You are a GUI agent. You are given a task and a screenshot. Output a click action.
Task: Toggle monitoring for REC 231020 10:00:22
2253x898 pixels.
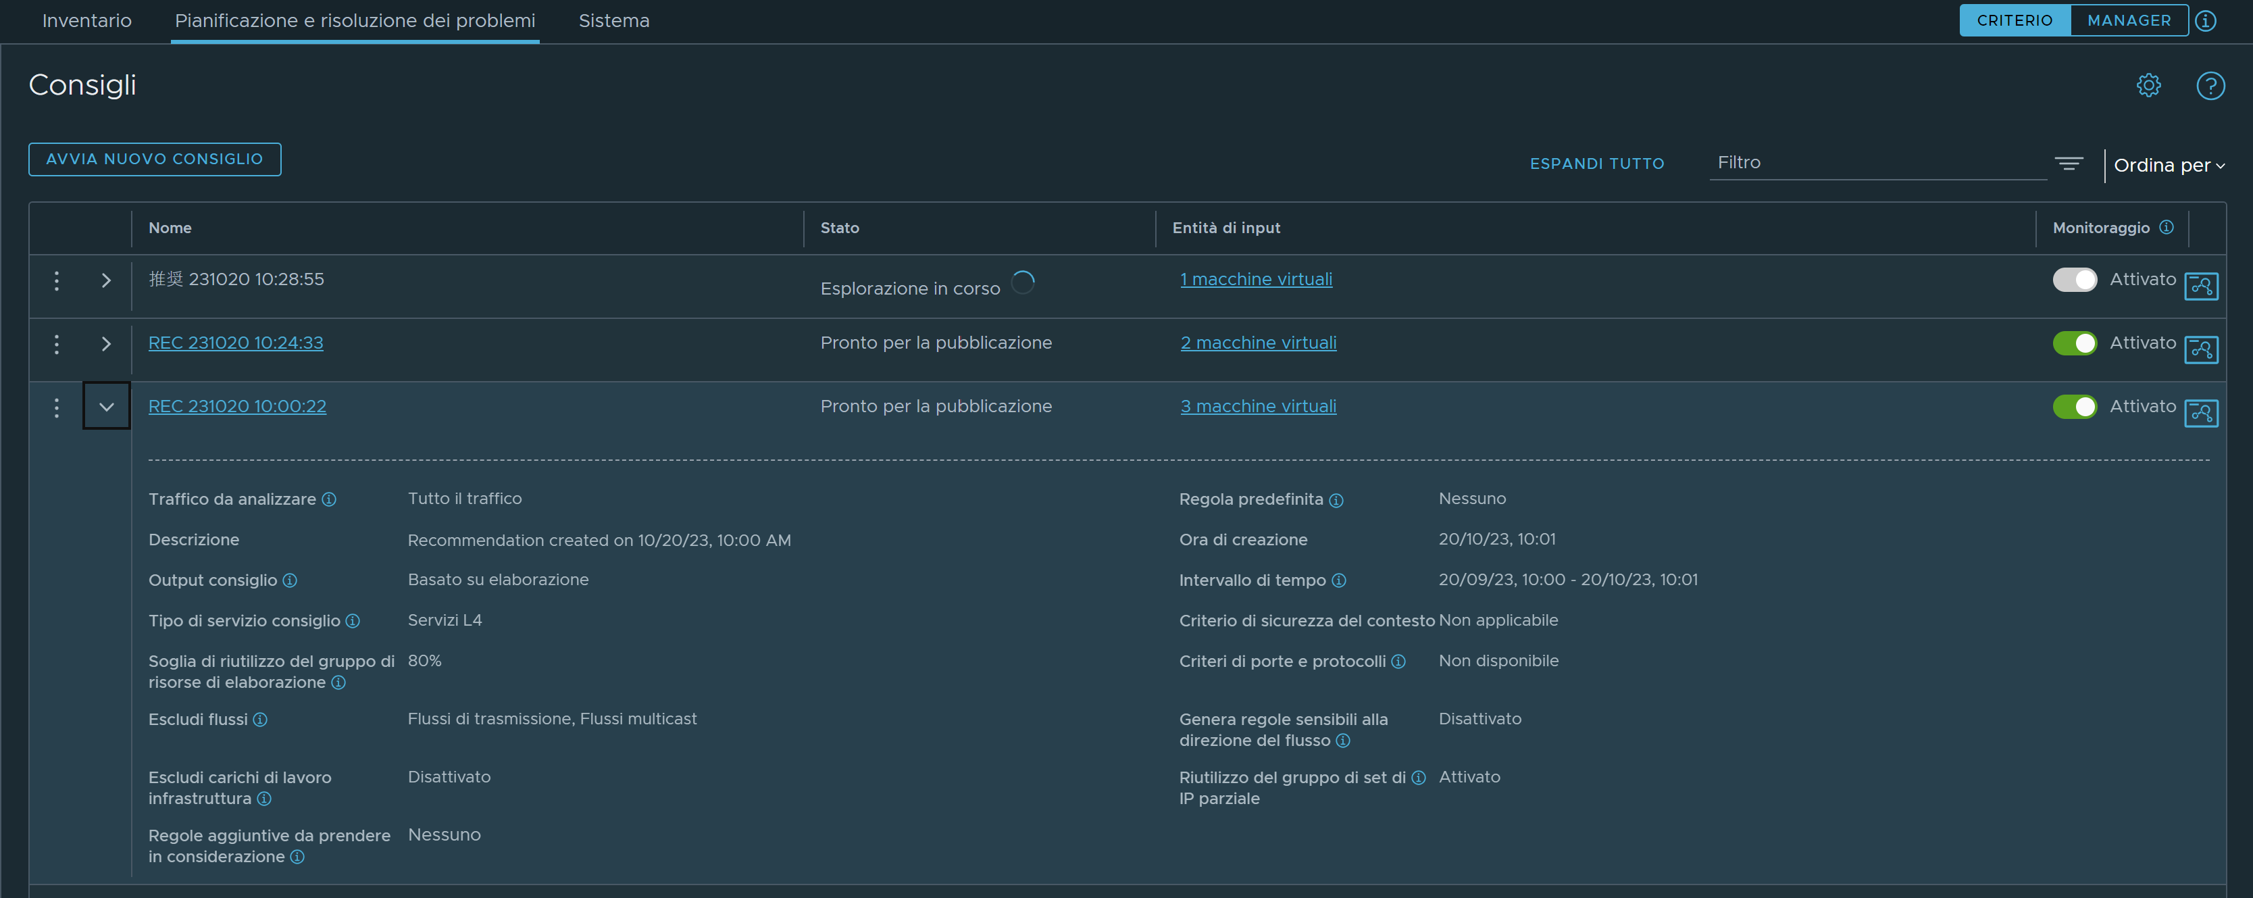pos(2075,407)
